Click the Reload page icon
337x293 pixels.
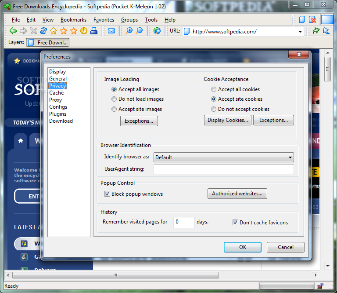point(43,31)
